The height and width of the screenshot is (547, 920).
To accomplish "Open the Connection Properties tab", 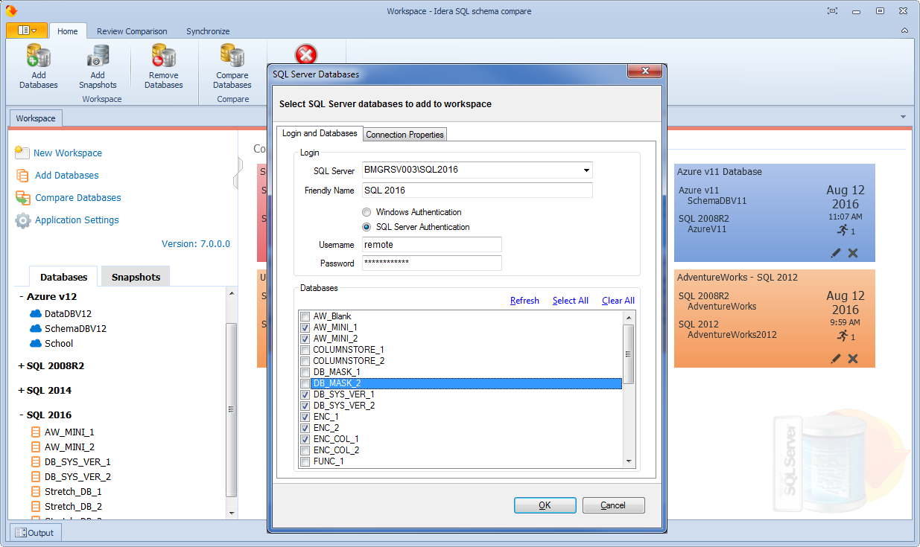I will click(x=405, y=134).
